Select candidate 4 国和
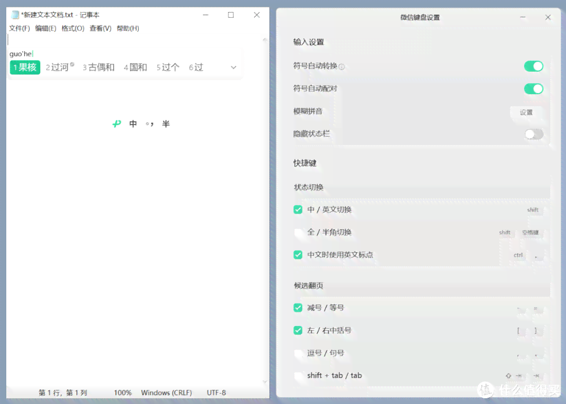The width and height of the screenshot is (566, 404). coord(135,68)
